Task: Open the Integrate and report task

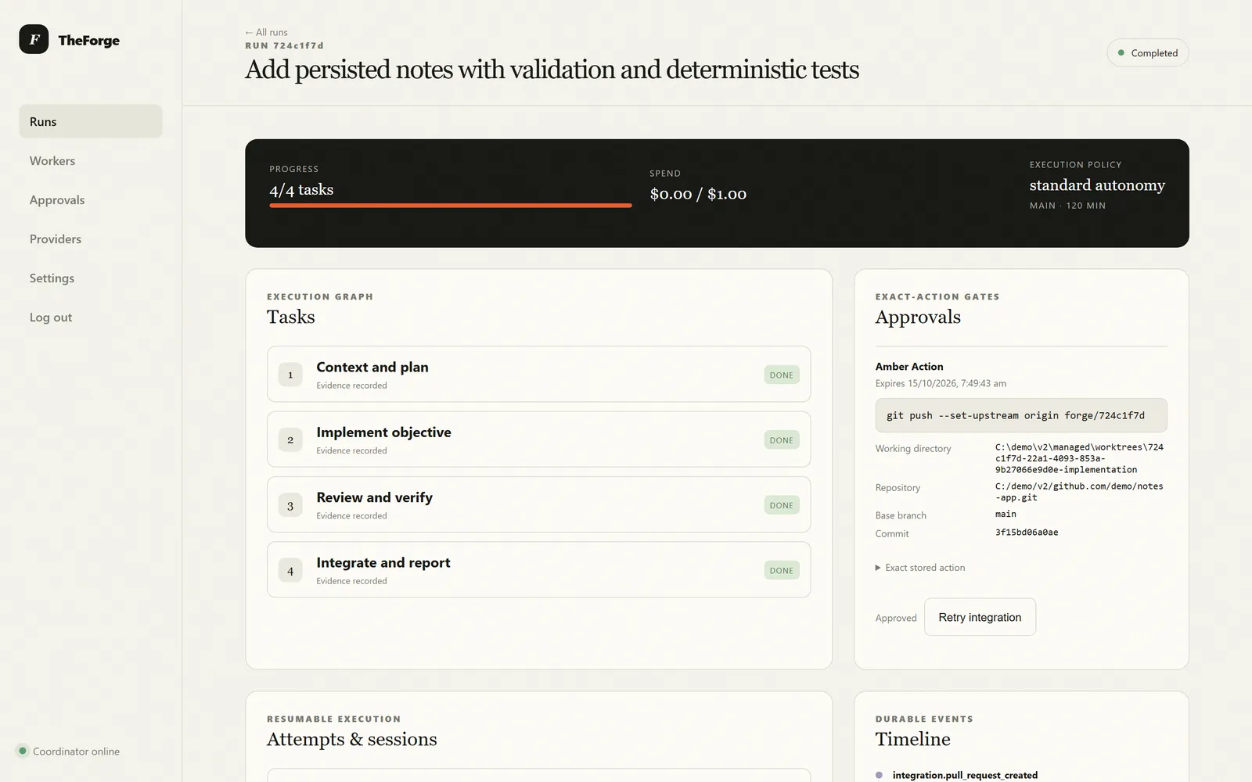Action: [538, 569]
